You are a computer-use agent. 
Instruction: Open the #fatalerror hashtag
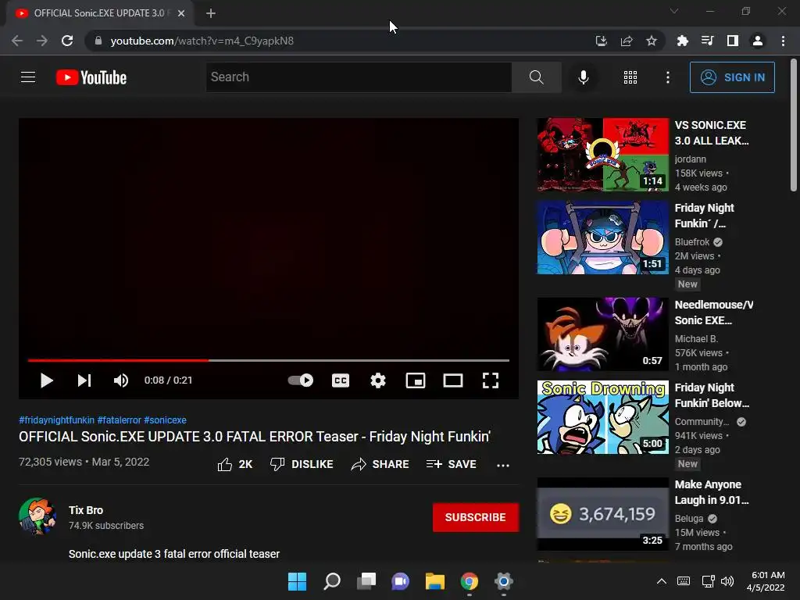[x=119, y=420]
